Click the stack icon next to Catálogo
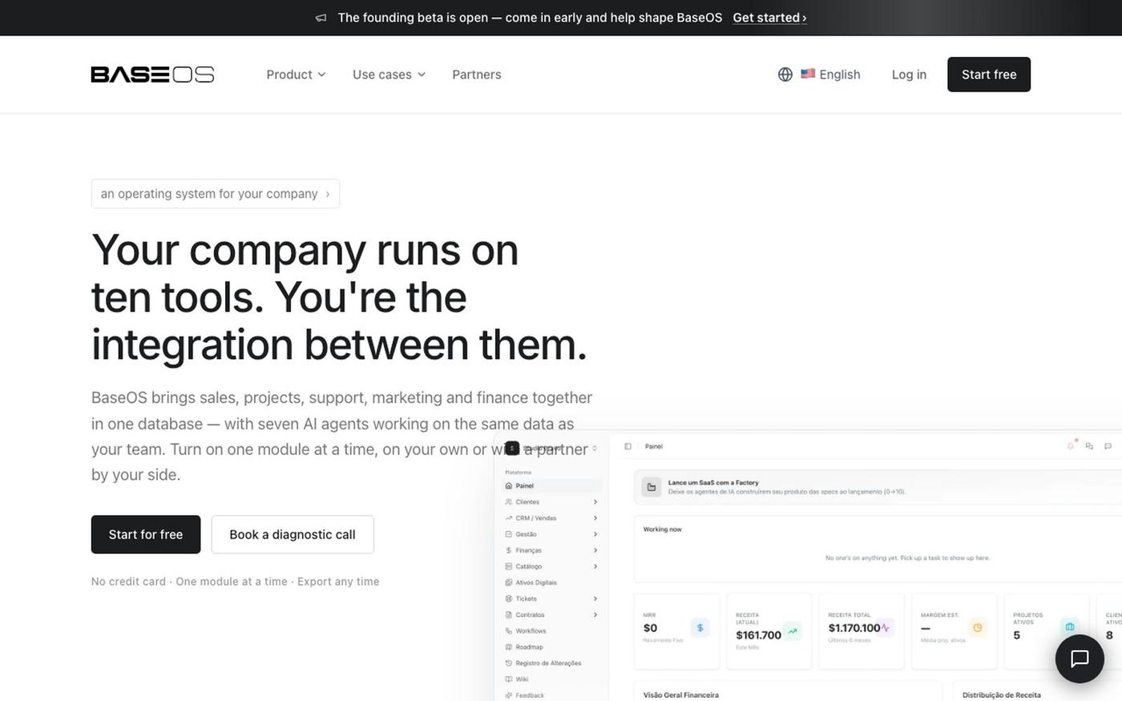The image size is (1122, 701). click(x=509, y=566)
